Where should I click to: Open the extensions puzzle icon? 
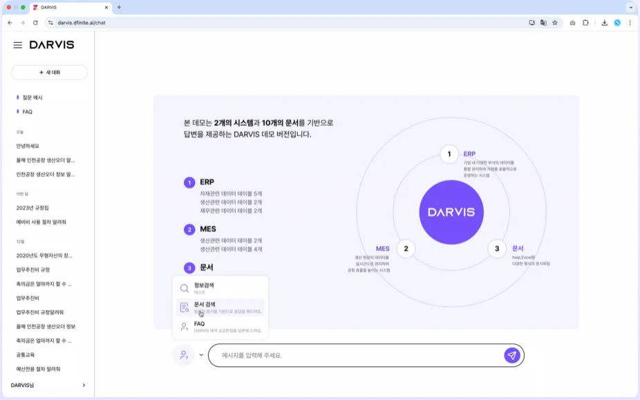tap(585, 23)
